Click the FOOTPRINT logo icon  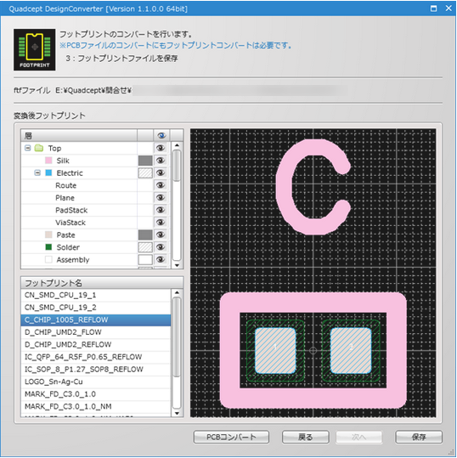(35, 49)
